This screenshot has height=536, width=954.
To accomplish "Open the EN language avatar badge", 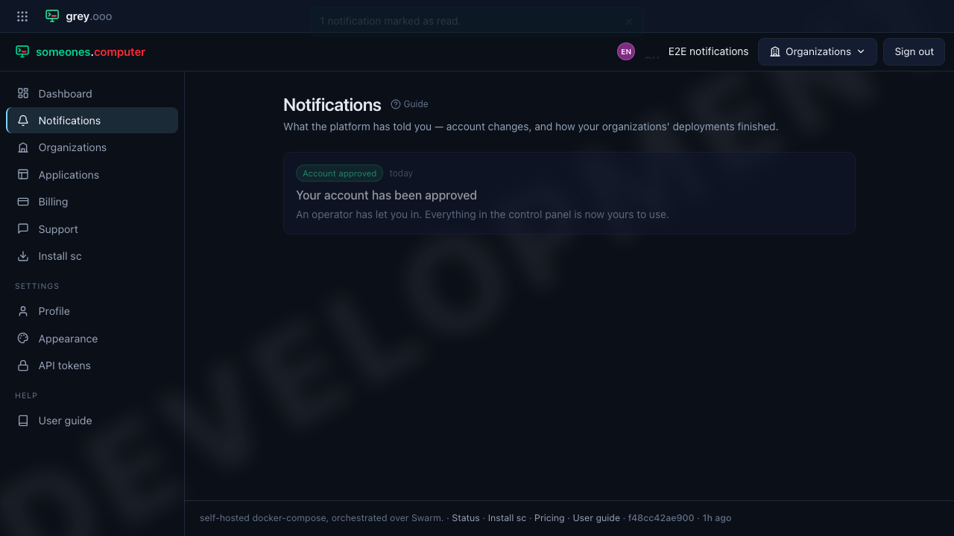I will coord(626,51).
